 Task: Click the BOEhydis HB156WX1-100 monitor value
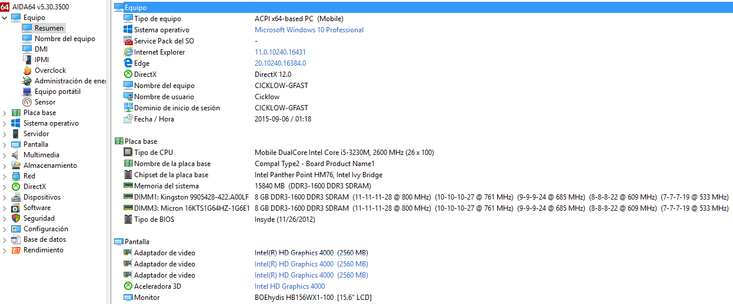[x=313, y=298]
